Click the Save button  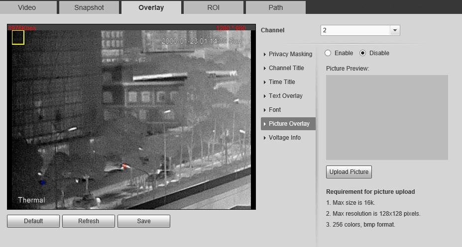[144, 221]
